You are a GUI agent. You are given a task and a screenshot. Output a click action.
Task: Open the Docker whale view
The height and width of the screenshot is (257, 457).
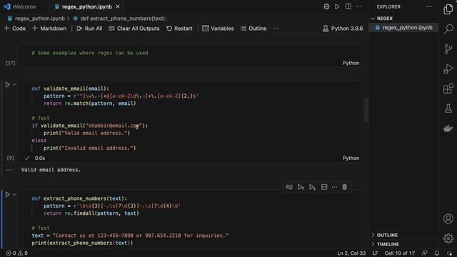click(x=448, y=128)
